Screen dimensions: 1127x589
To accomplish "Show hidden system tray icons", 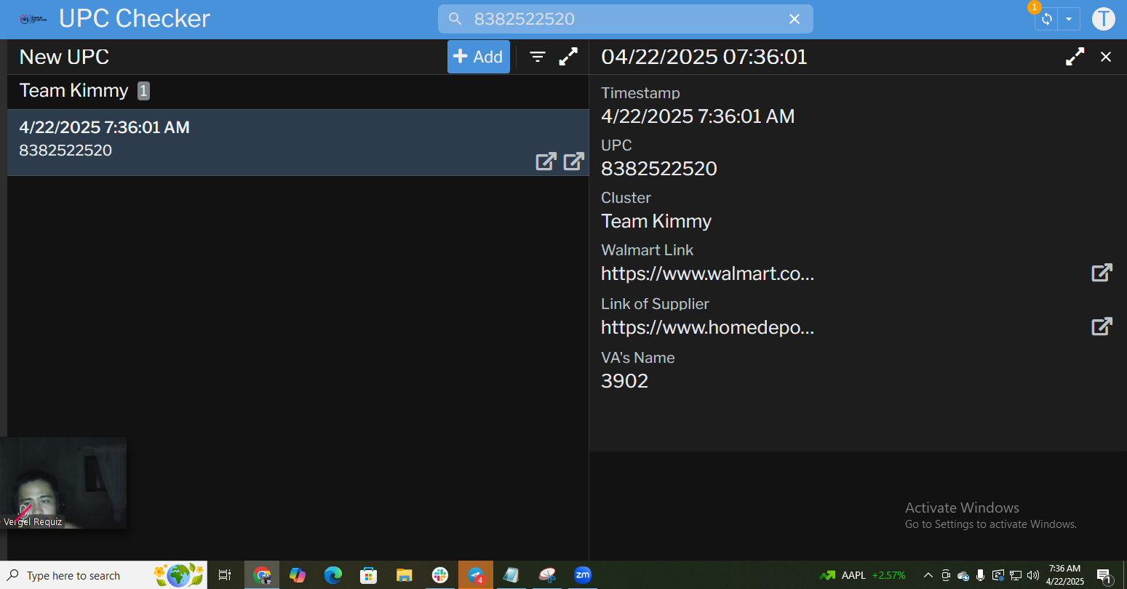I will click(928, 575).
